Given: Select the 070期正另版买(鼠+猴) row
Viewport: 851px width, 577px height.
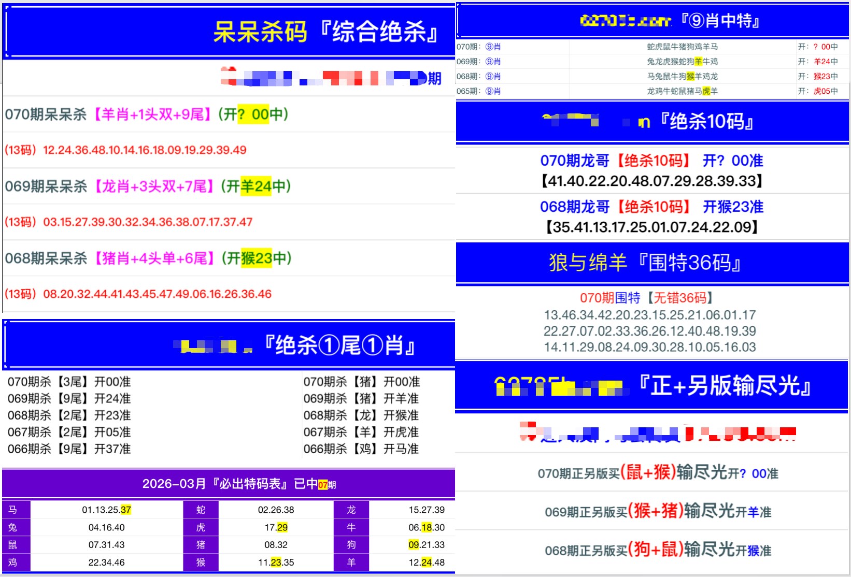Looking at the screenshot, I should click(657, 473).
